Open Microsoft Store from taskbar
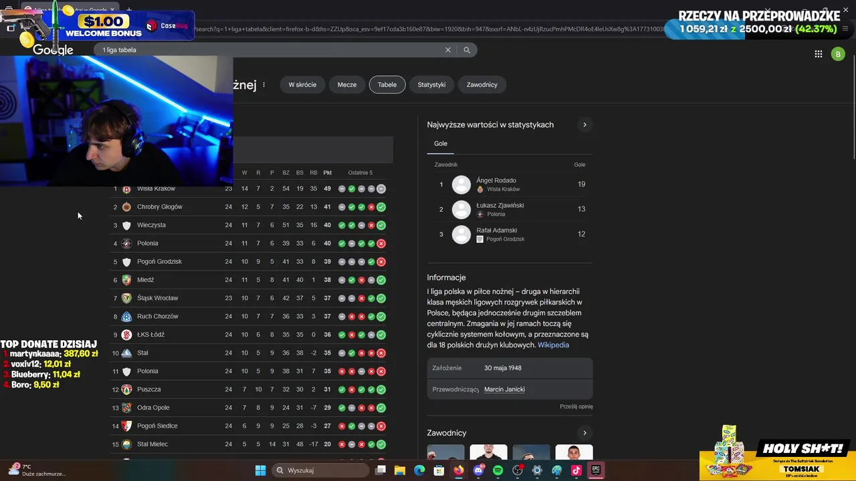 tap(439, 470)
